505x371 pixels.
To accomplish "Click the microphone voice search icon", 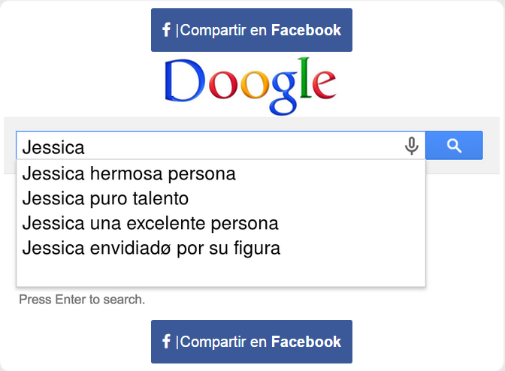I will tap(411, 146).
